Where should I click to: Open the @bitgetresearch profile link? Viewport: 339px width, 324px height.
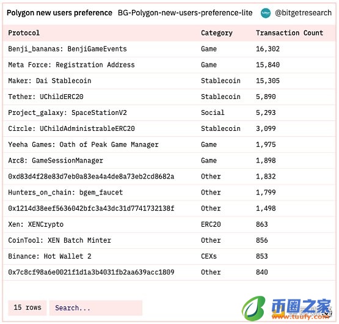[x=303, y=13]
